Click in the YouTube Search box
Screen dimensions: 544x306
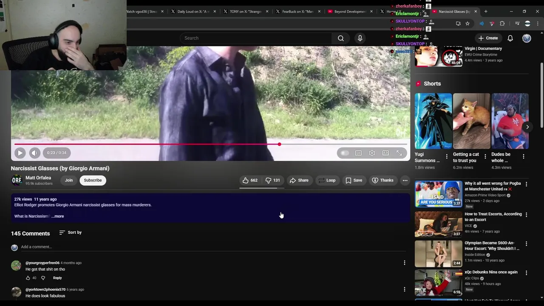[256, 38]
